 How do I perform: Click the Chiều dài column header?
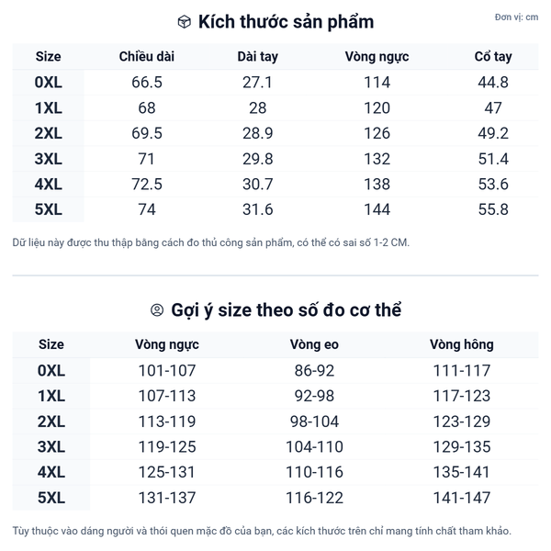[x=147, y=57]
